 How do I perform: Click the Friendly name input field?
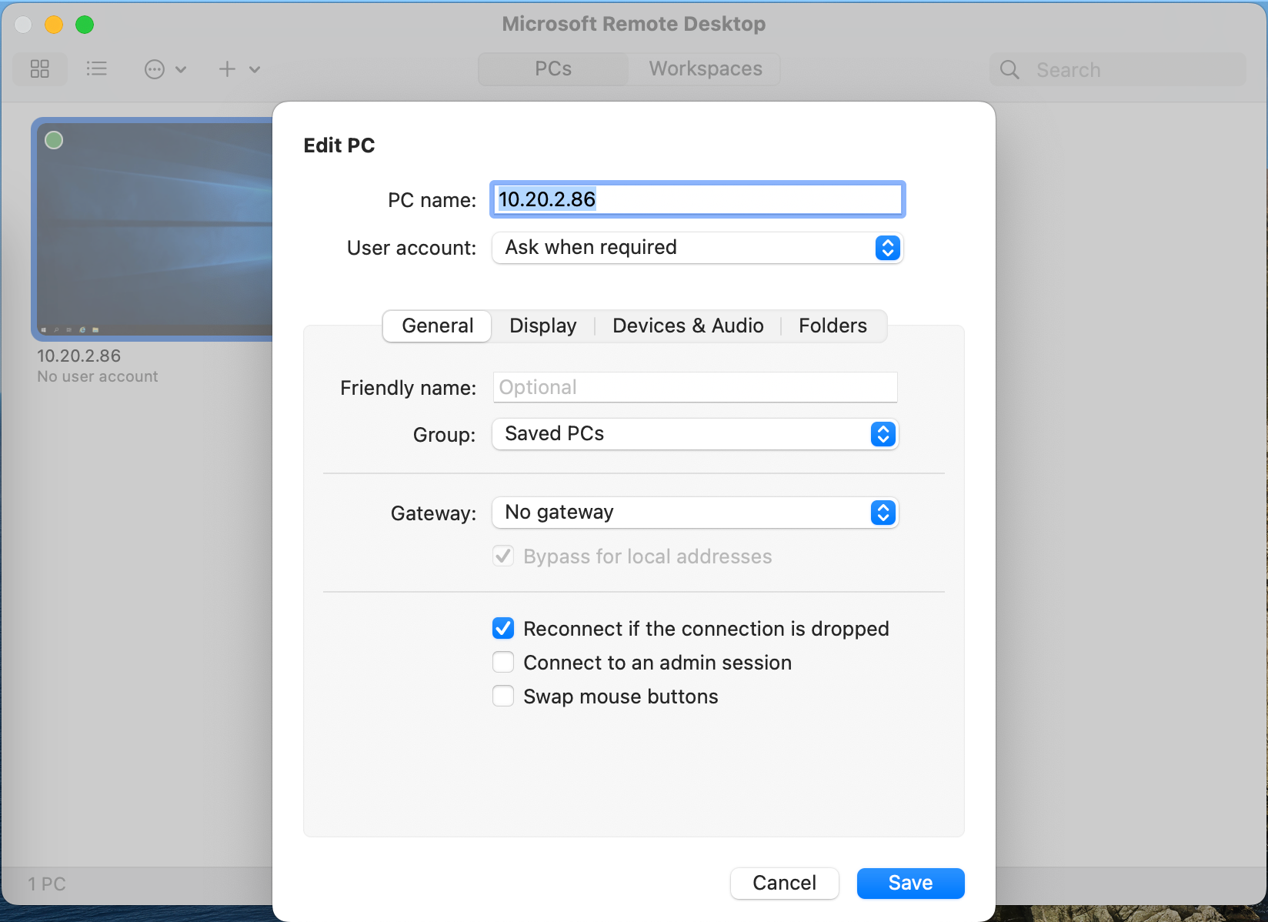point(695,387)
